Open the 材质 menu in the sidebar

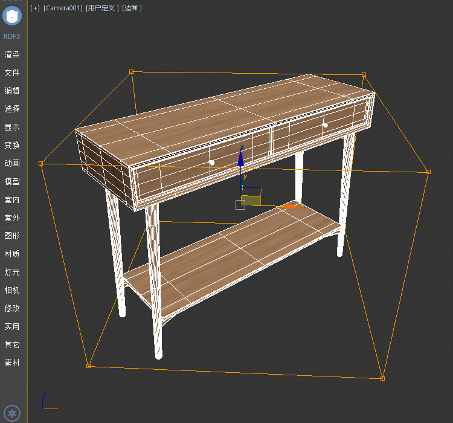click(12, 254)
